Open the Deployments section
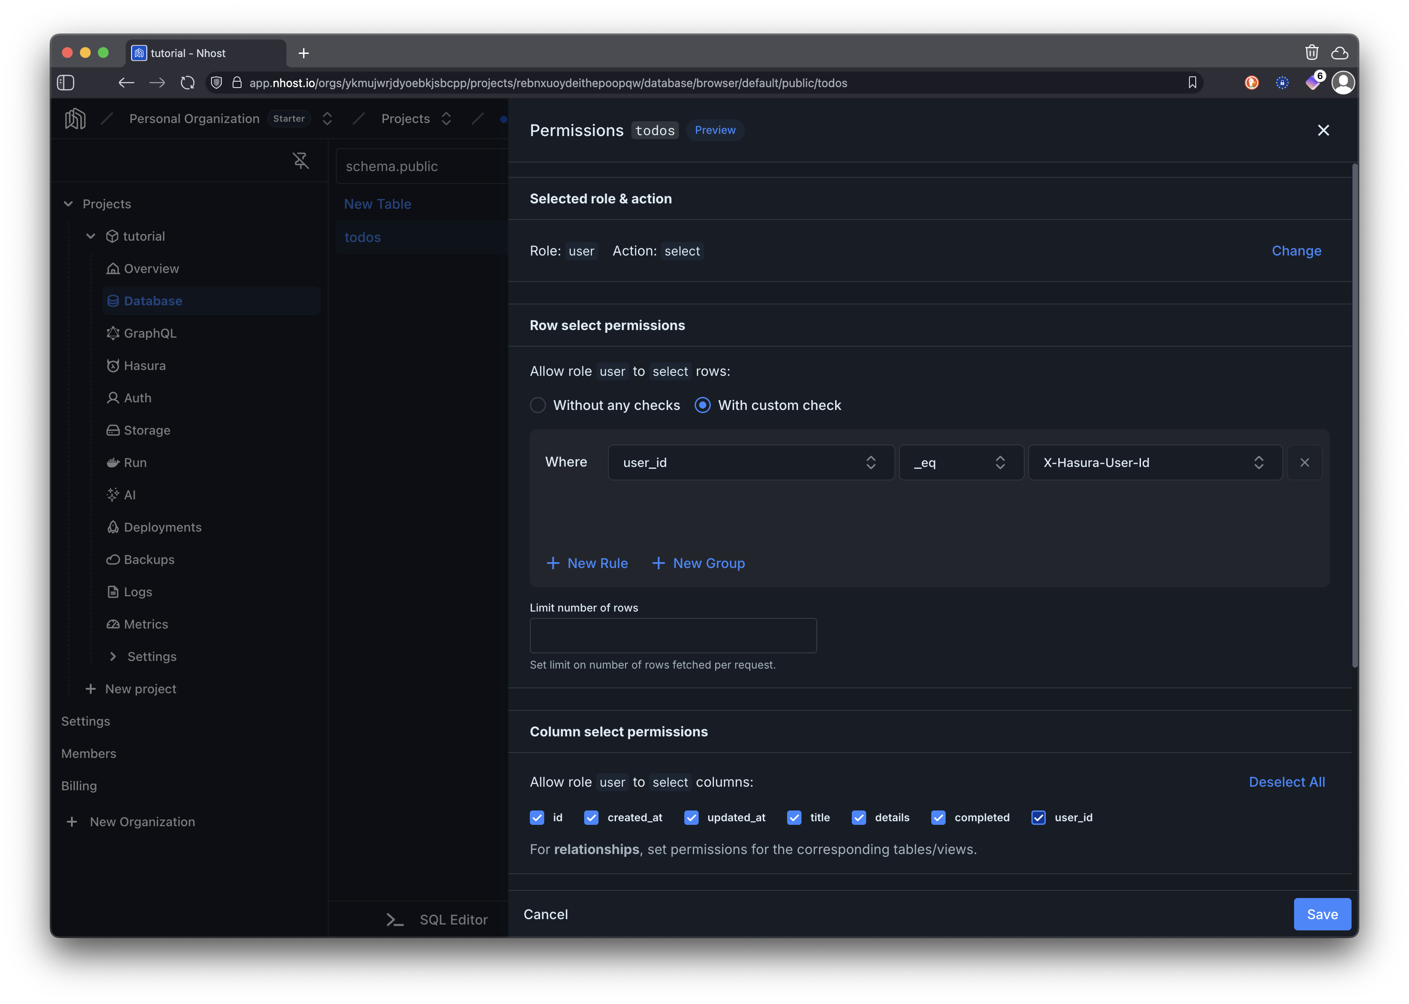Viewport: 1409px width, 1004px height. point(163,527)
